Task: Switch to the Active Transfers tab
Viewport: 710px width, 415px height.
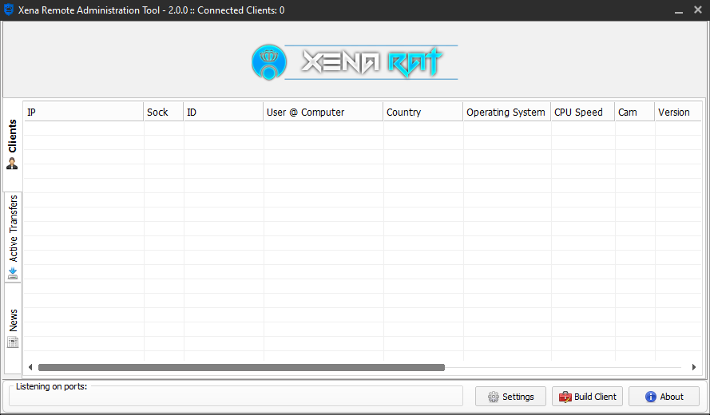Action: coord(13,230)
